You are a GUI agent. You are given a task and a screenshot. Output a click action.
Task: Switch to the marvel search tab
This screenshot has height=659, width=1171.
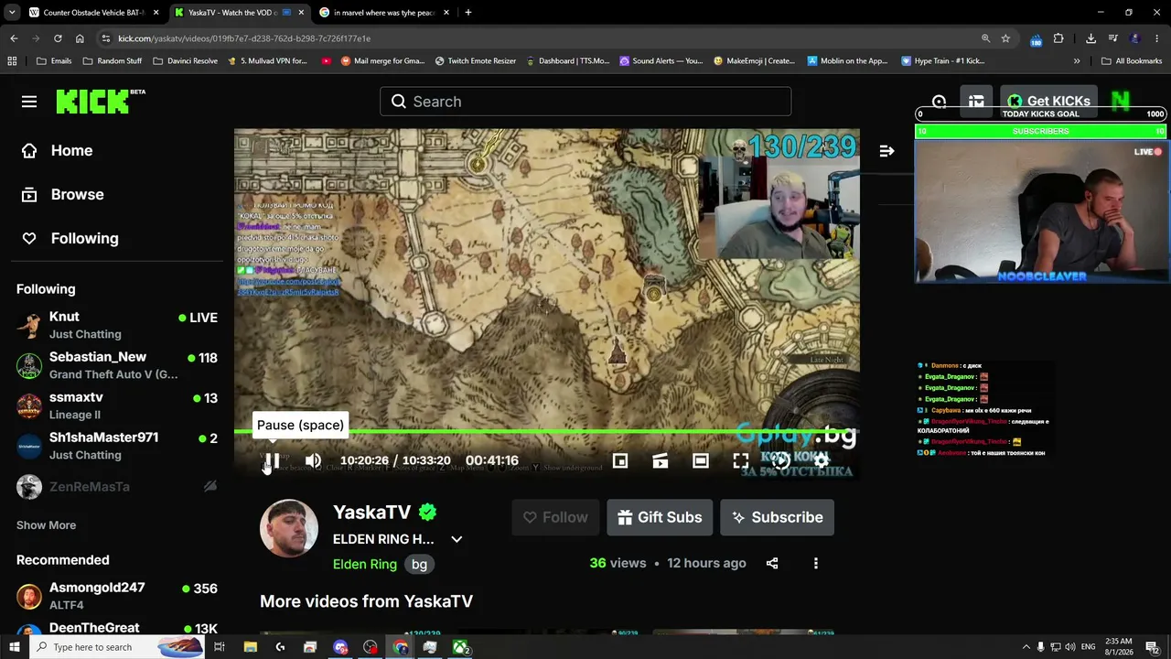(384, 13)
